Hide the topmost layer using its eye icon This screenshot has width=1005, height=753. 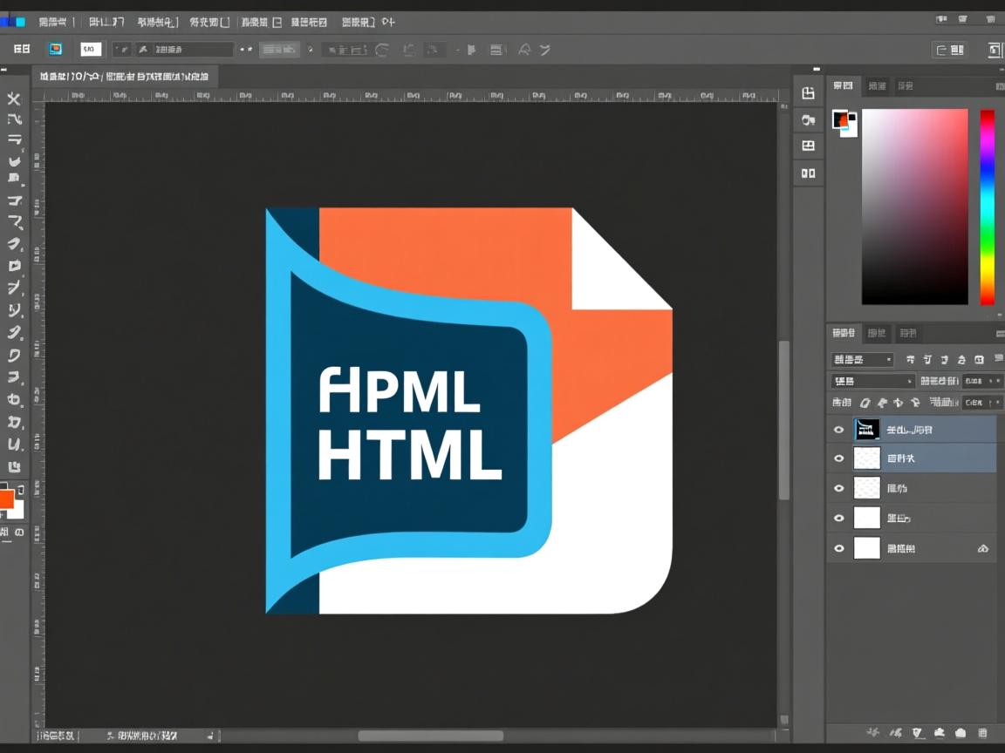coord(839,429)
